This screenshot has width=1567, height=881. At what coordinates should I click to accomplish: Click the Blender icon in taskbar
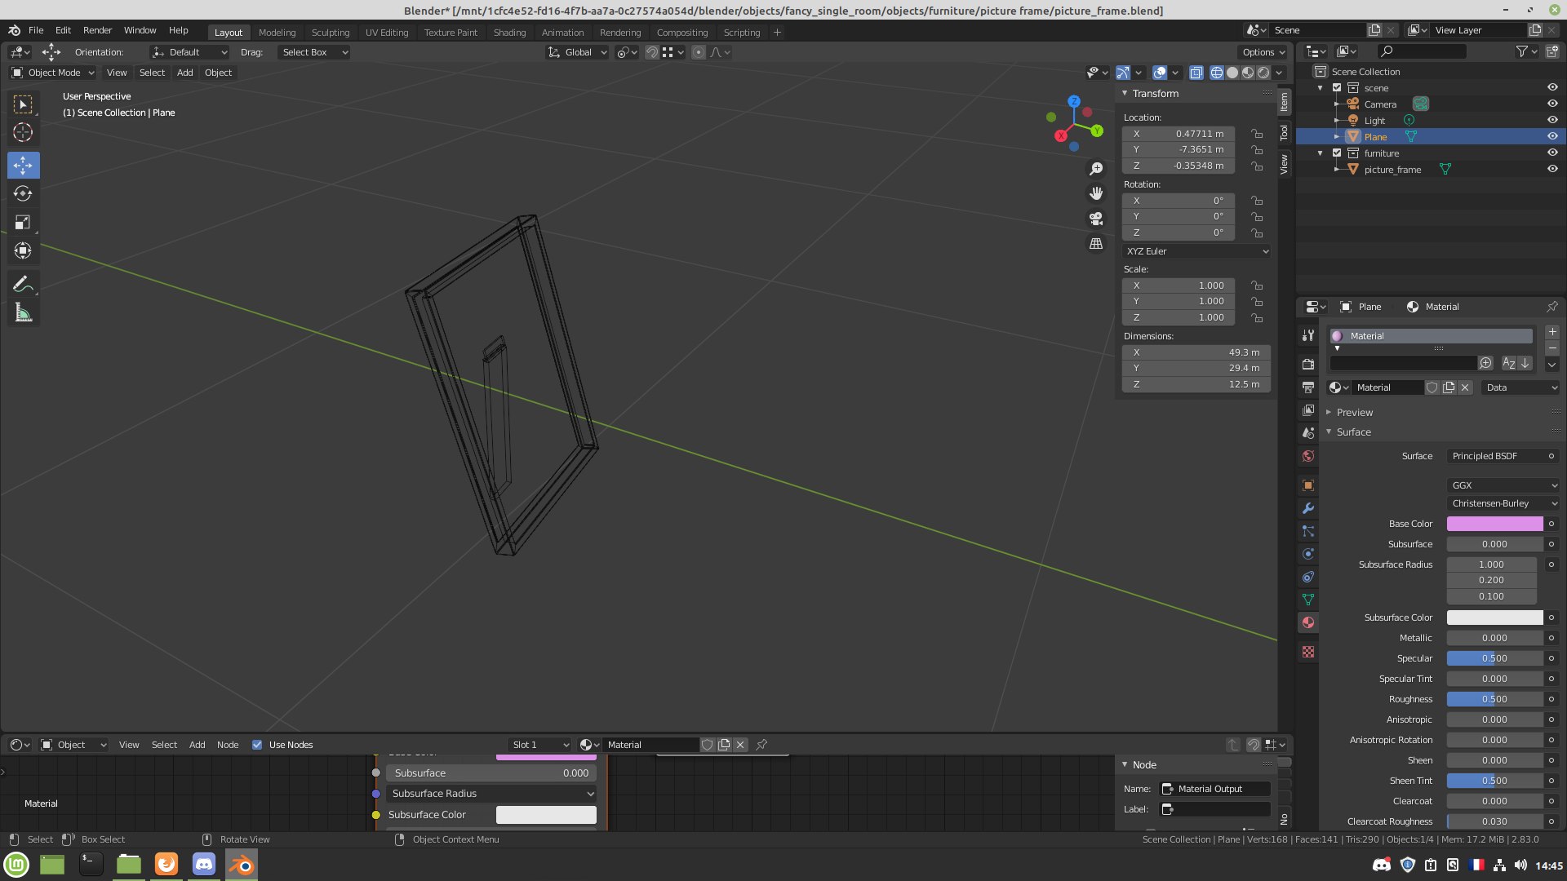pos(242,865)
